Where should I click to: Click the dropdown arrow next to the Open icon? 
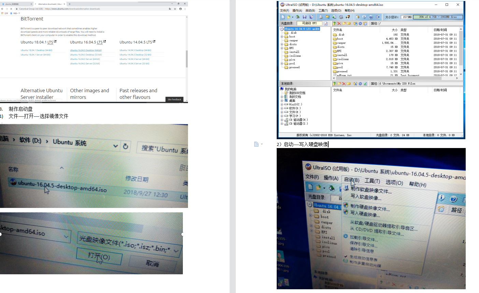pos(292,17)
